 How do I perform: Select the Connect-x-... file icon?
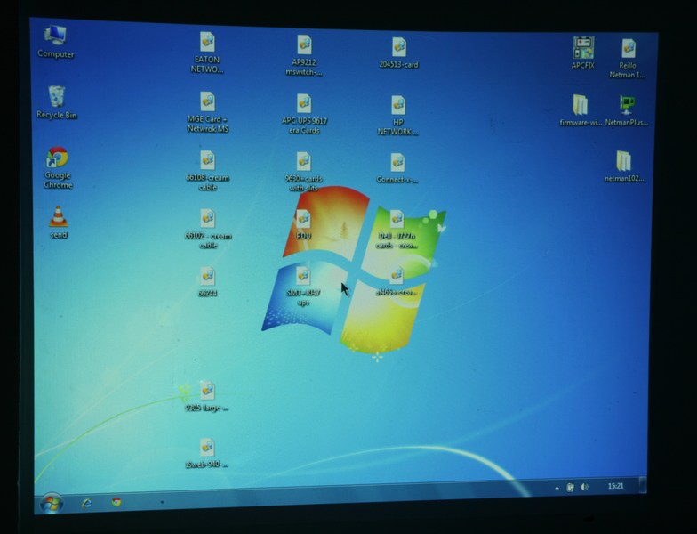[x=397, y=168]
